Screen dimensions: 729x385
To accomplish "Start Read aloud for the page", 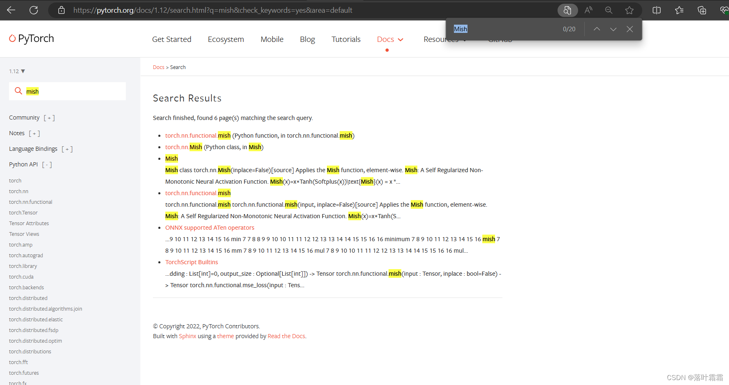I will 588,10.
